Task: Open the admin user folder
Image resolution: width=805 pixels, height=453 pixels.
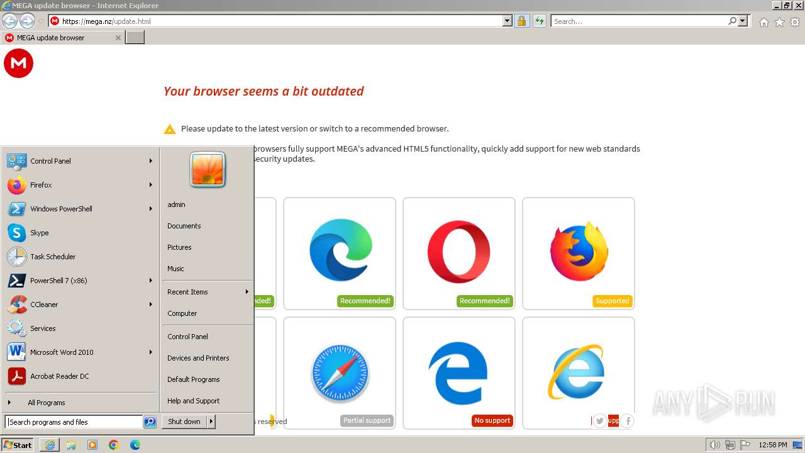Action: 208,204
